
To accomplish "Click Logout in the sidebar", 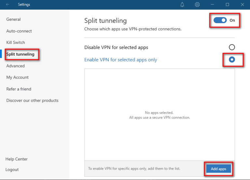I will pos(12,170).
